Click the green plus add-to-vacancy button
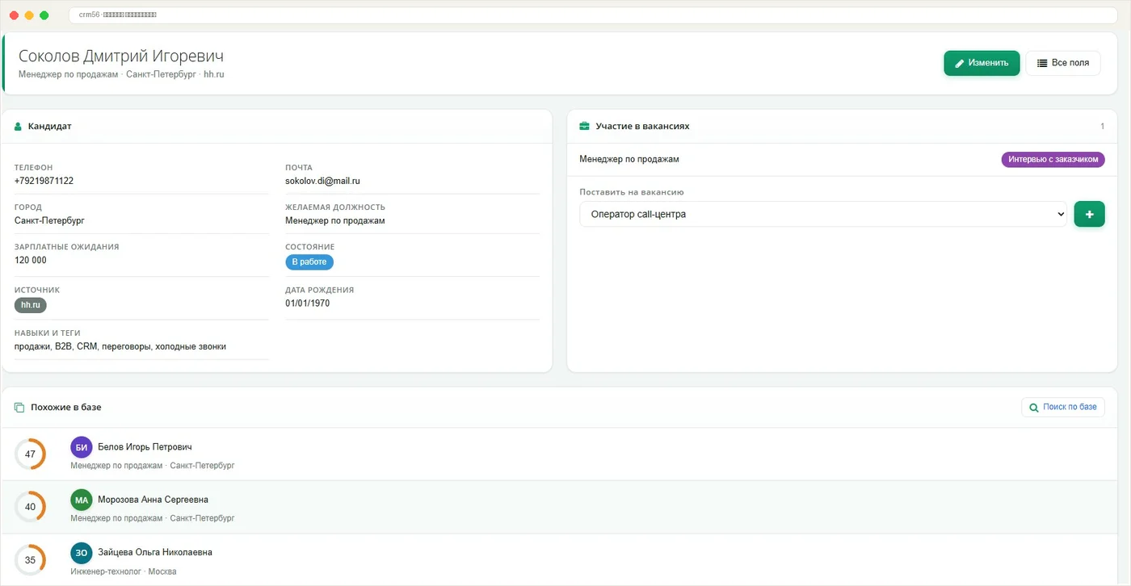This screenshot has height=586, width=1131. (x=1089, y=214)
